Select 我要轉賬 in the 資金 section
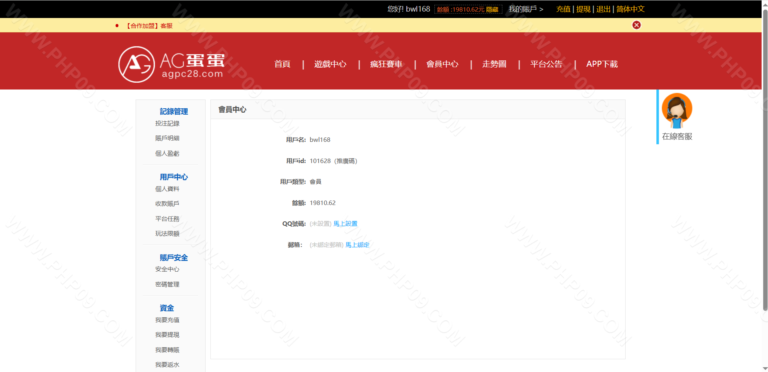The width and height of the screenshot is (768, 372). coord(167,350)
